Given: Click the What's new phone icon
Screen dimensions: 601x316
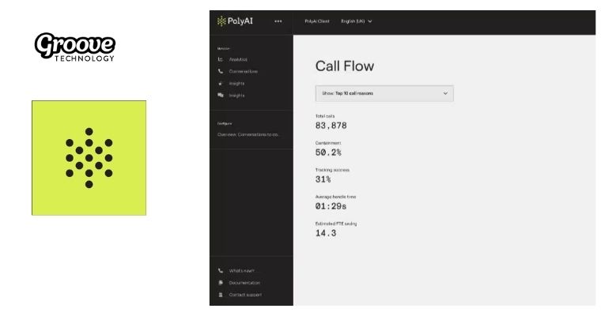Looking at the screenshot, I should tap(221, 271).
